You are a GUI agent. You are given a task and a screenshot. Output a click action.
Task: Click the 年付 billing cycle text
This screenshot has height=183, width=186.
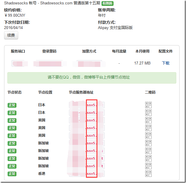[102, 15]
